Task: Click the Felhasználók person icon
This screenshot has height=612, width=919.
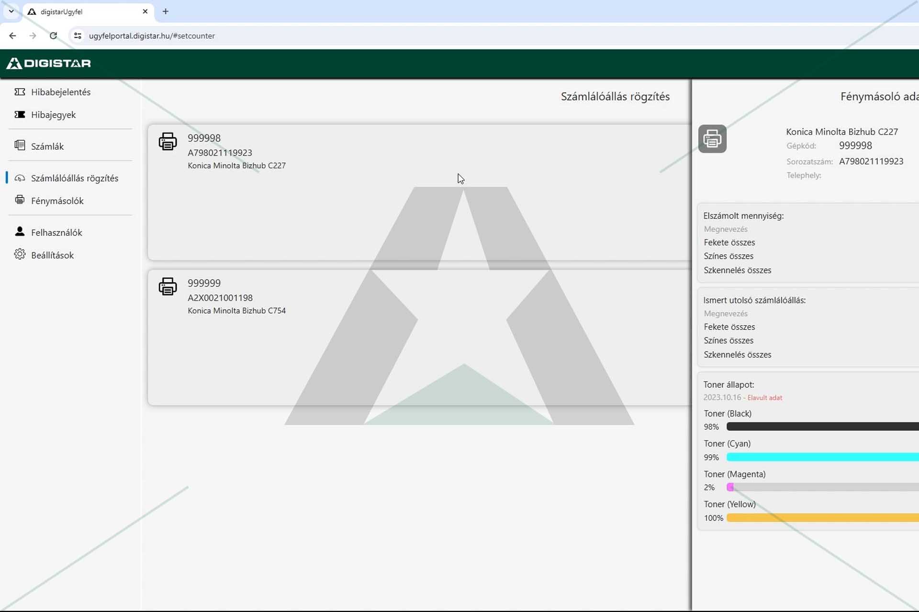Action: [20, 231]
